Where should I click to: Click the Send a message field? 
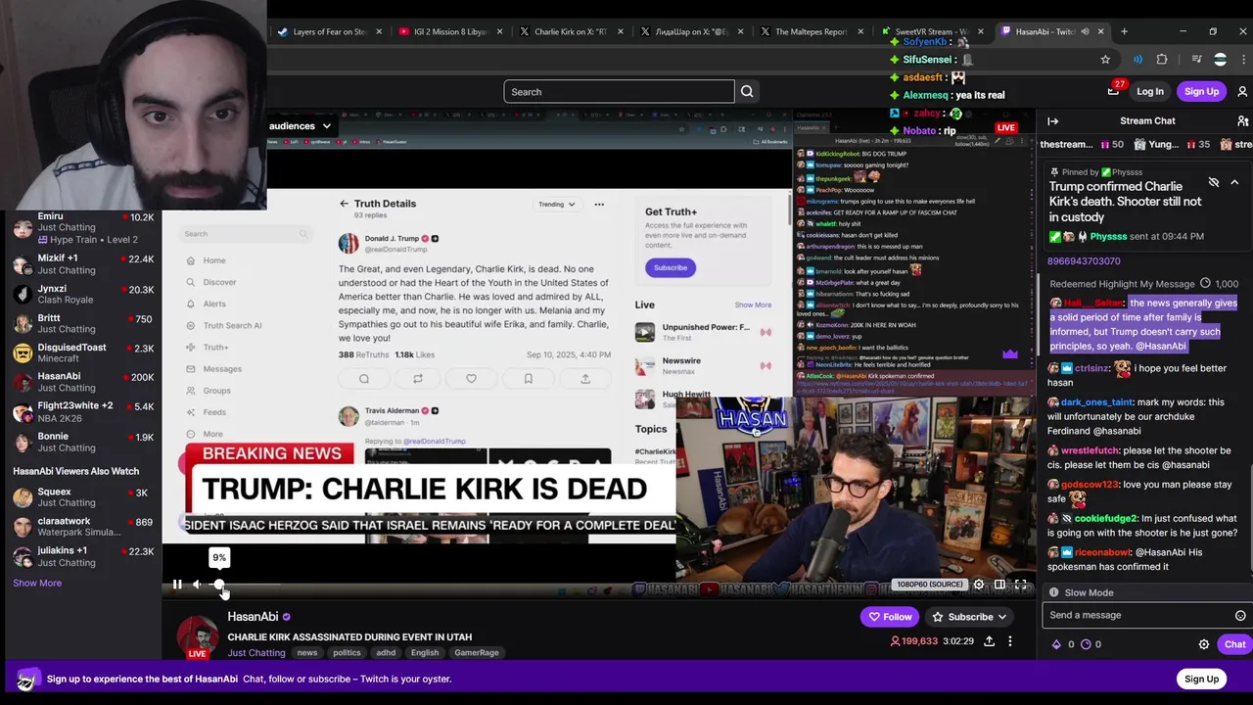[x=1136, y=615]
